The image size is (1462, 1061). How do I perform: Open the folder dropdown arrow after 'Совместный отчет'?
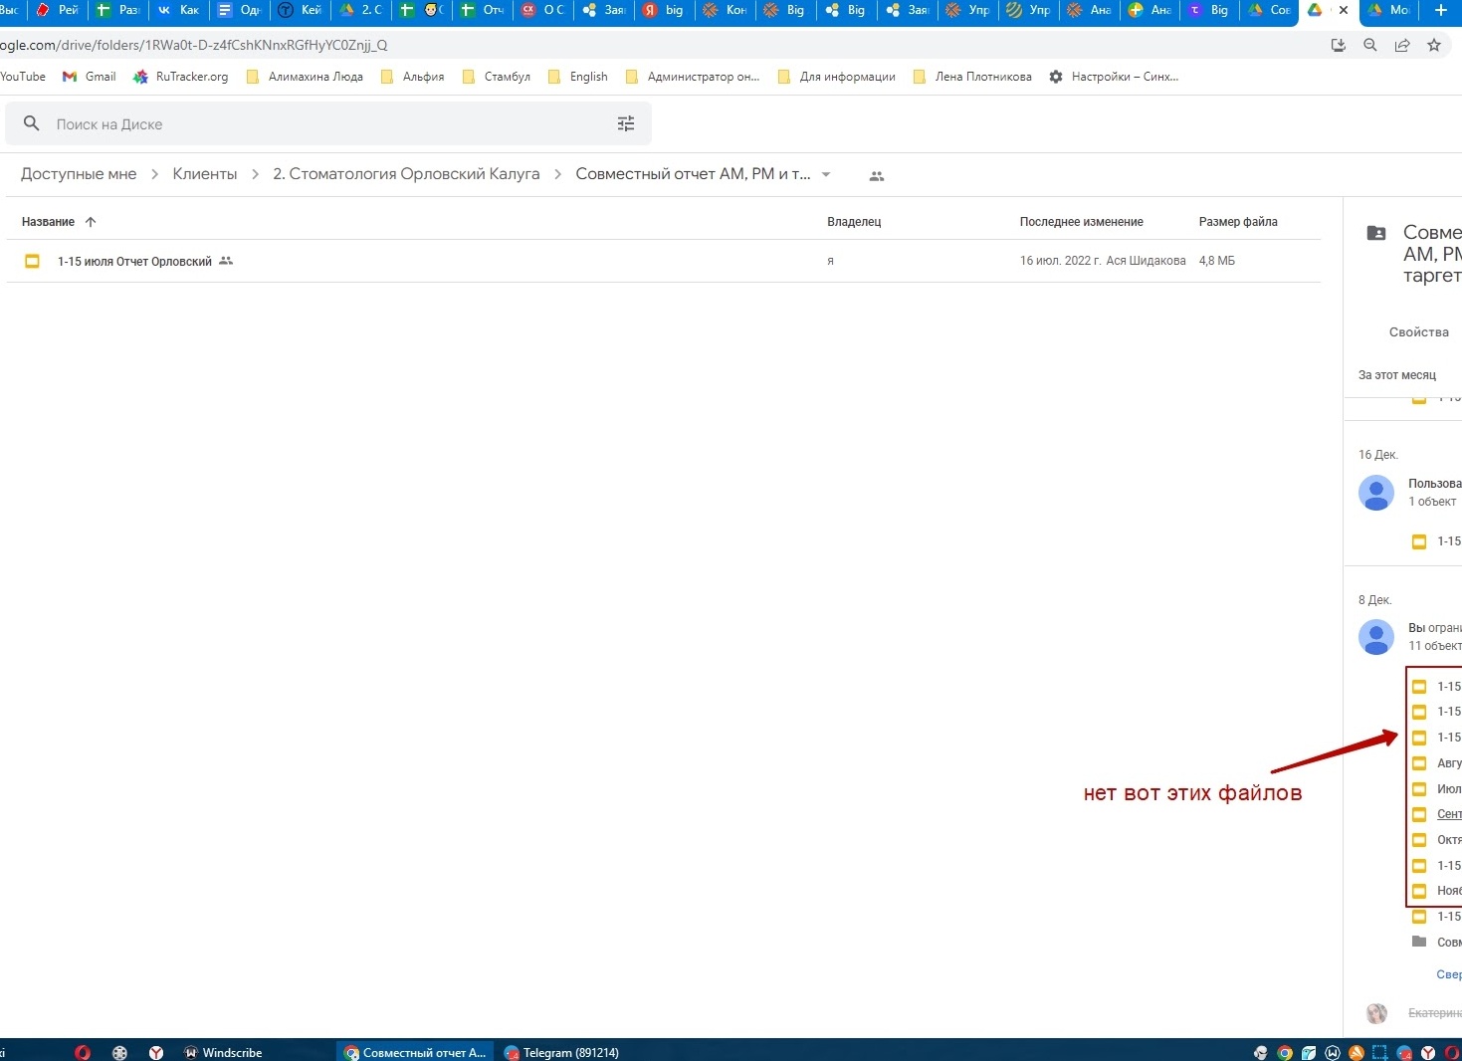pyautogui.click(x=826, y=174)
